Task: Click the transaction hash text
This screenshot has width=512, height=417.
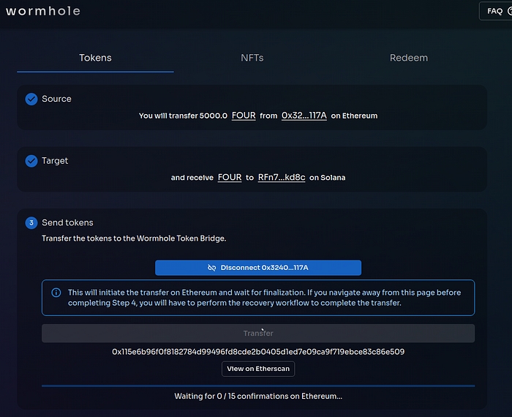Action: coord(258,352)
